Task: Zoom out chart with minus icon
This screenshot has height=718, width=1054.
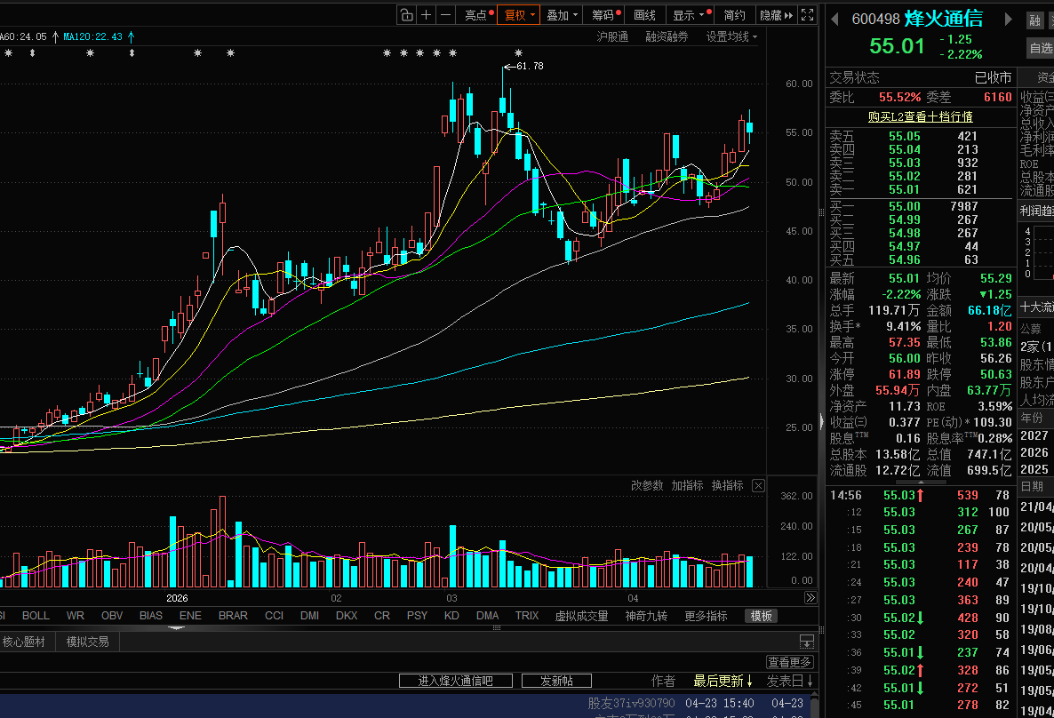Action: tap(445, 15)
